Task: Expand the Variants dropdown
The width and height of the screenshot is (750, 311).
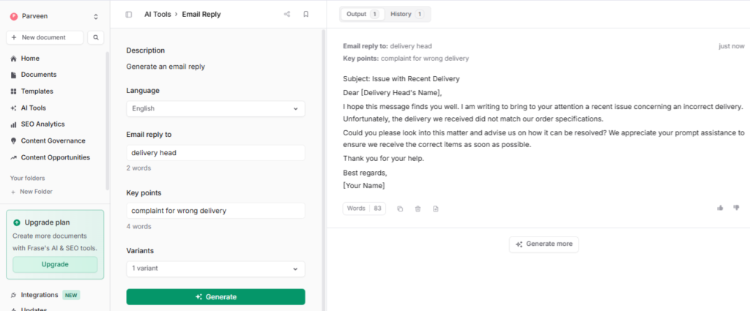Action: (215, 269)
